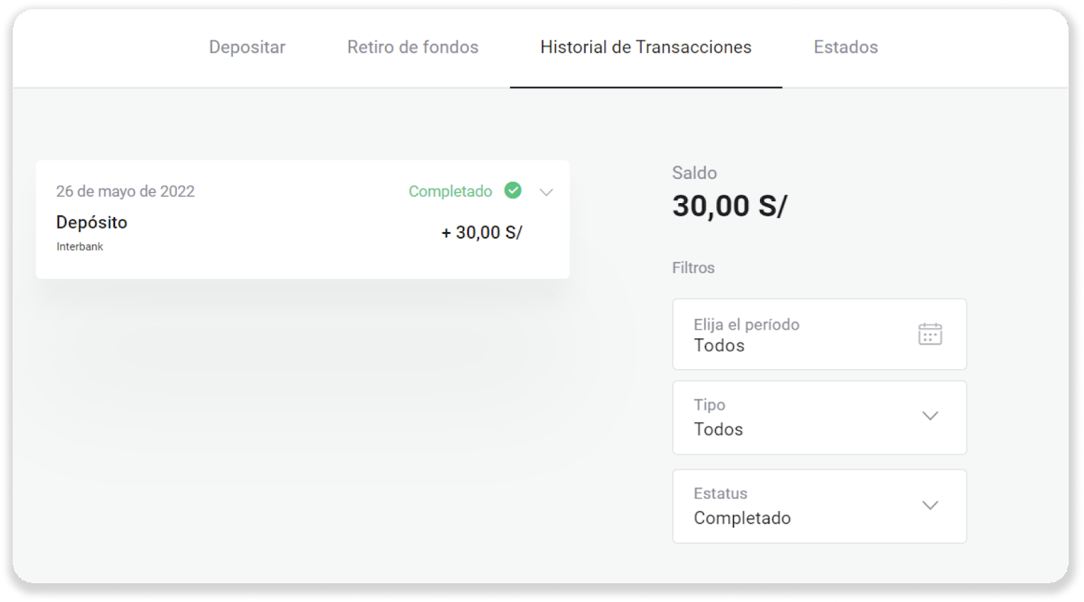This screenshot has height=602, width=1084.
Task: Click the 30,00 S/ balance amount
Action: click(729, 206)
